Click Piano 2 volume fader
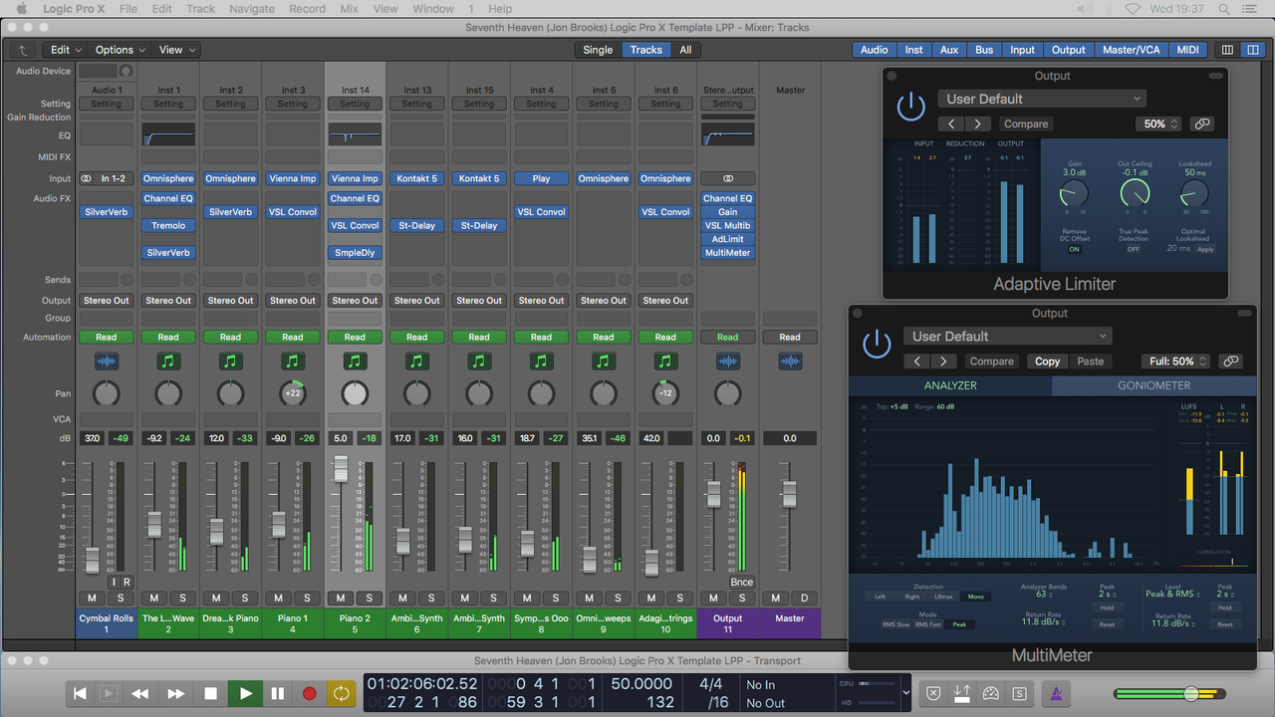The image size is (1275, 717). [341, 469]
